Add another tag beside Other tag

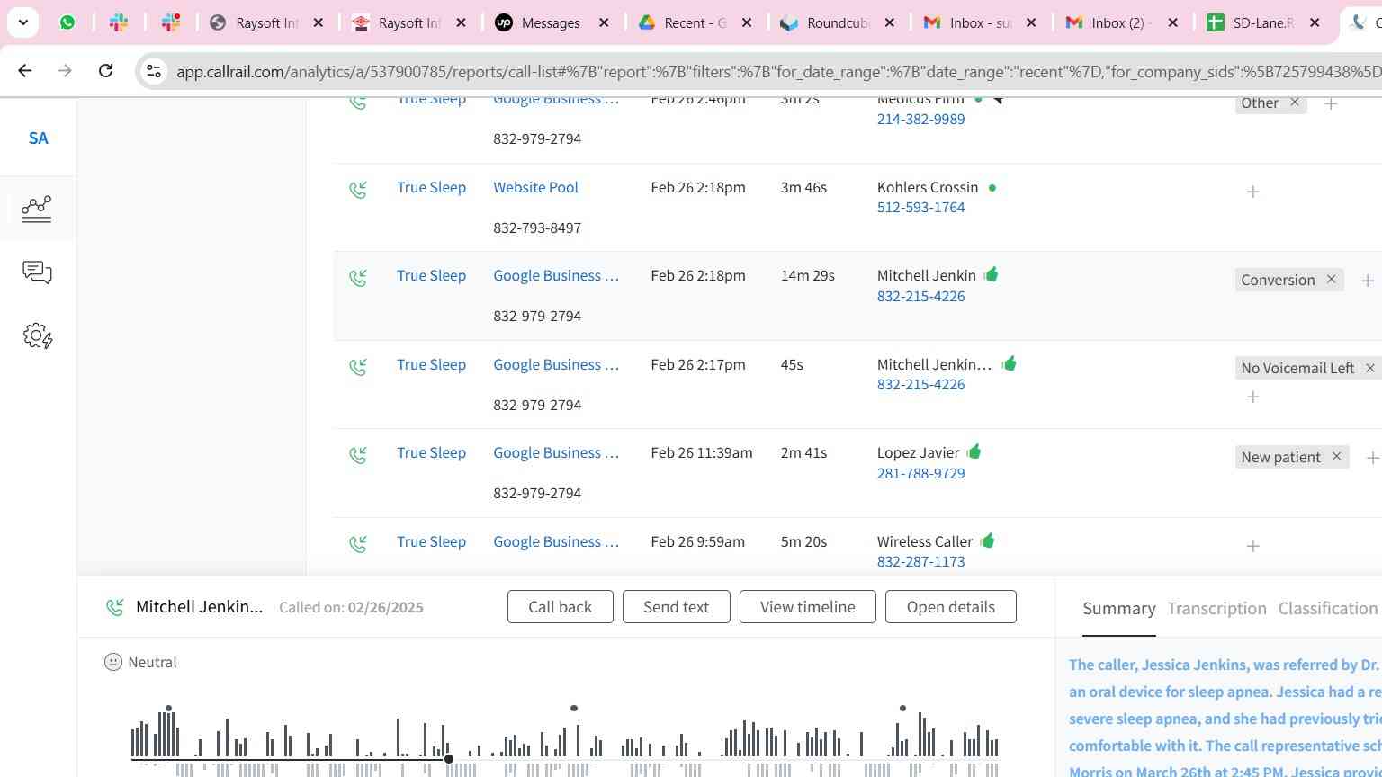point(1330,104)
